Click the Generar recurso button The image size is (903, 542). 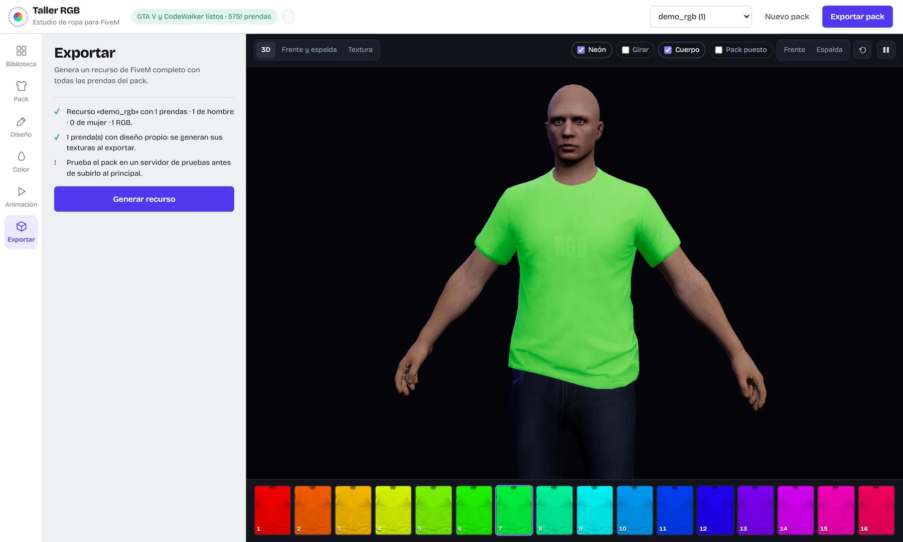pyautogui.click(x=144, y=199)
